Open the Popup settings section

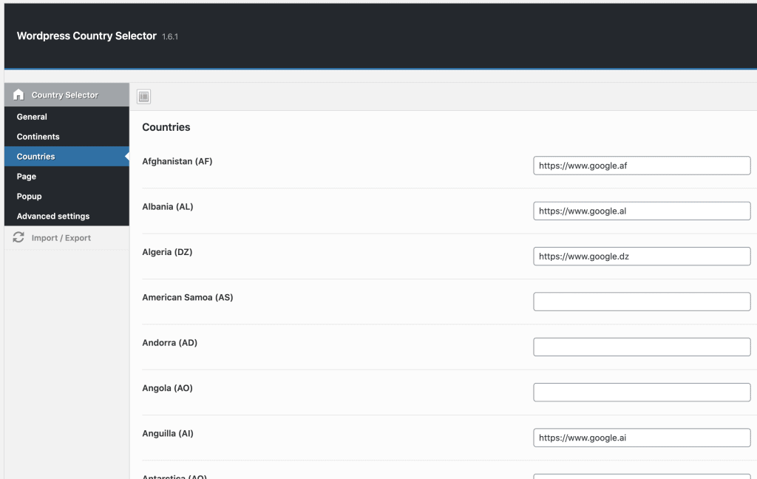point(30,197)
